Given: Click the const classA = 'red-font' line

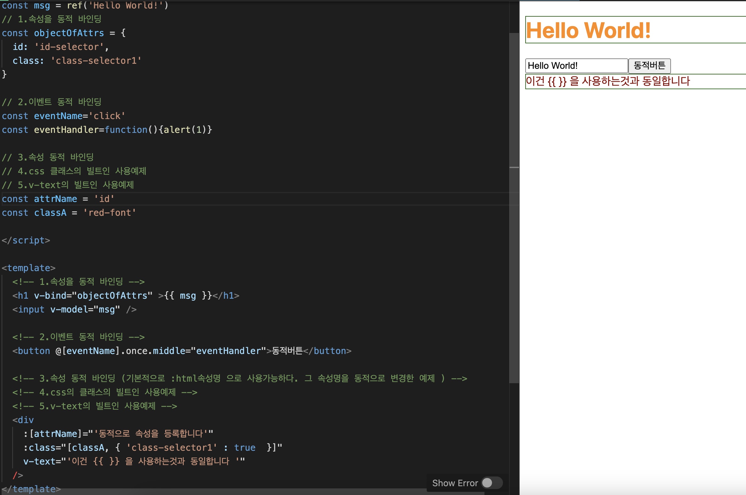Looking at the screenshot, I should (x=69, y=212).
